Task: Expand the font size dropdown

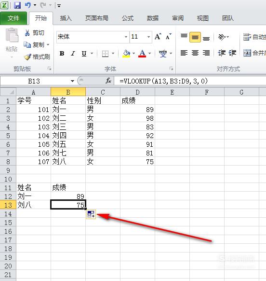Action: tap(148, 37)
